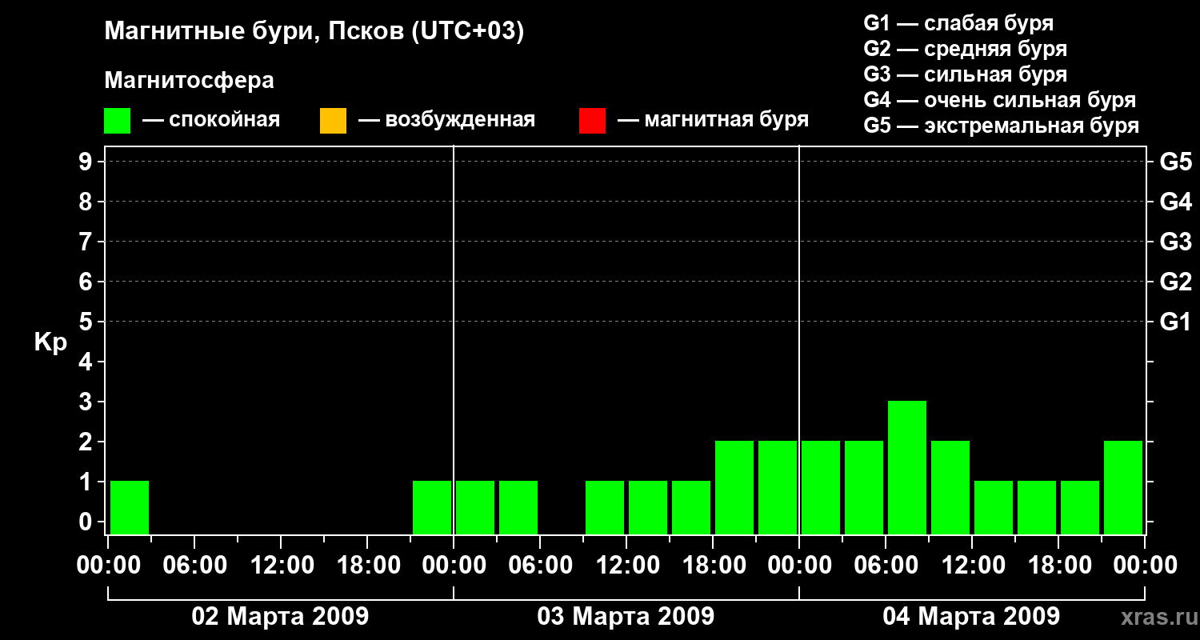Click the G3 label on right axis
The image size is (1200, 640).
(x=1175, y=242)
